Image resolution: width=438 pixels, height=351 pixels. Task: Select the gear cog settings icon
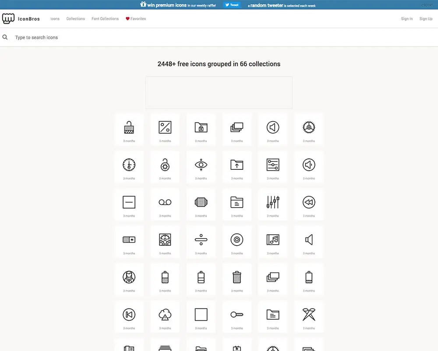point(309,127)
